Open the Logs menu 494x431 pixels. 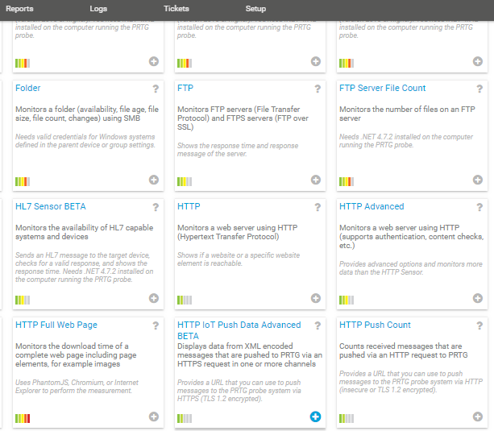98,8
